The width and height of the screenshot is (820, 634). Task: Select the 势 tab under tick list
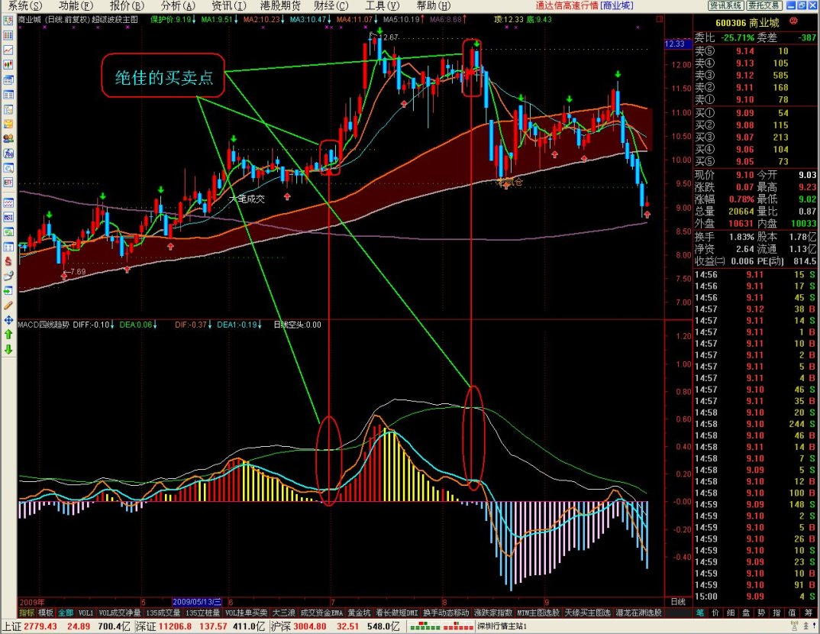[761, 613]
